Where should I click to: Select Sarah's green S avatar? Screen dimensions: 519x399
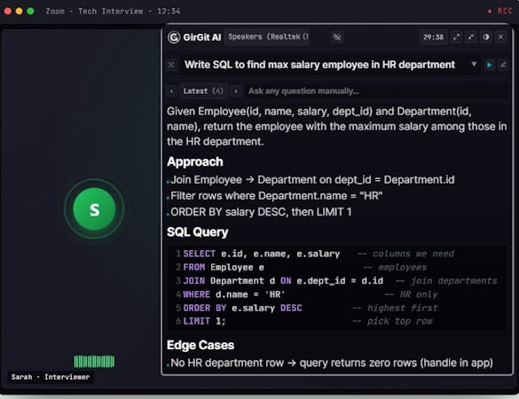pos(94,209)
